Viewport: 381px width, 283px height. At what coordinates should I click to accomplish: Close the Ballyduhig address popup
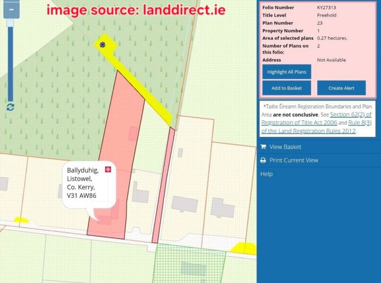point(108,170)
